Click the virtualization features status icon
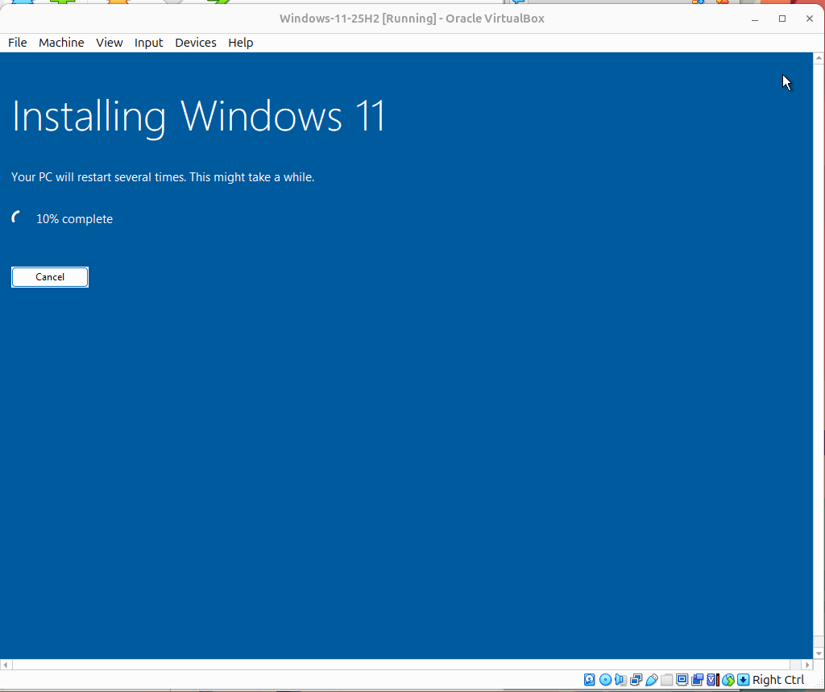Viewport: 825px width, 692px height. [x=711, y=680]
